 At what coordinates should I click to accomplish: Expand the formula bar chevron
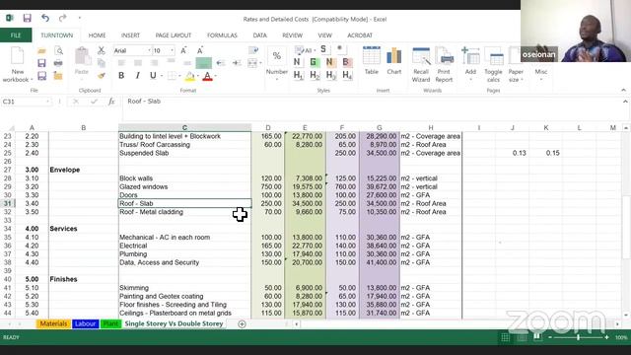click(625, 102)
